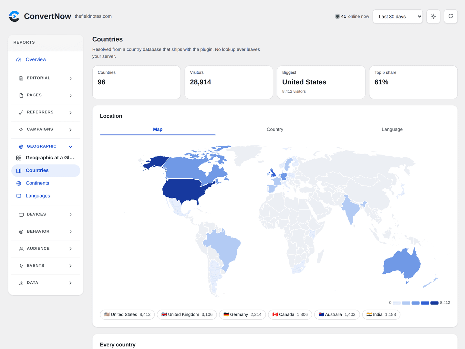This screenshot has width=465, height=349.
Task: Click the United States on the map
Action: [184, 191]
